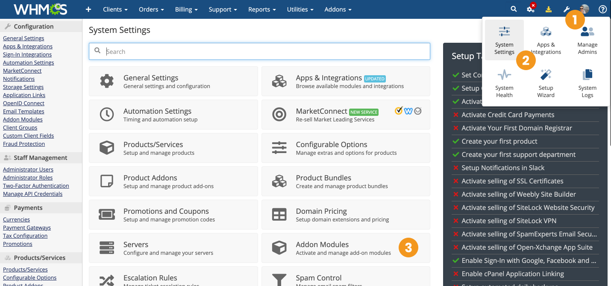
Task: Open Notifications sidebar link
Action: point(19,79)
